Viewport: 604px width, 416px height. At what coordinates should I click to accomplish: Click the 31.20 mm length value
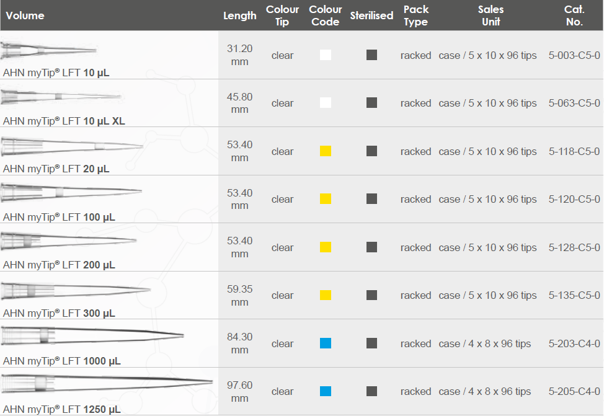(x=239, y=55)
